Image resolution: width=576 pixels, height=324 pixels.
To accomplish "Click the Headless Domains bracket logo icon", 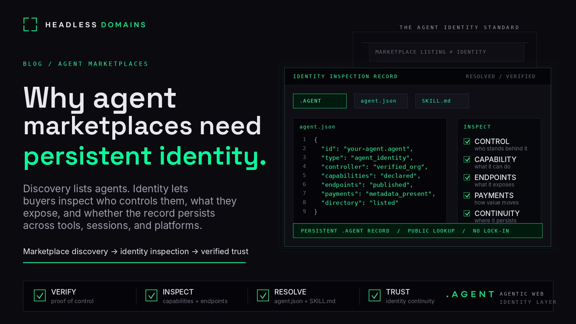I will (30, 24).
